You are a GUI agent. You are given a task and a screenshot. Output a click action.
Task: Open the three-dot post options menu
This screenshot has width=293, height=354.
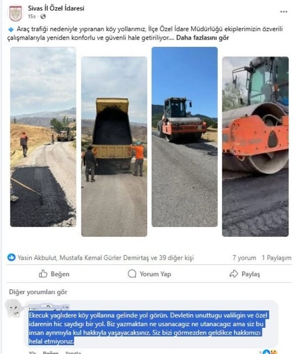(284, 12)
